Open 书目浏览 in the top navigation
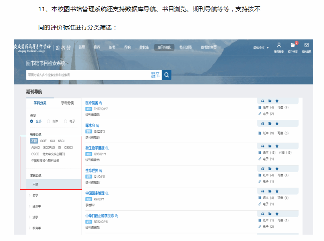Screen dimensions: 324x241 point(185,47)
